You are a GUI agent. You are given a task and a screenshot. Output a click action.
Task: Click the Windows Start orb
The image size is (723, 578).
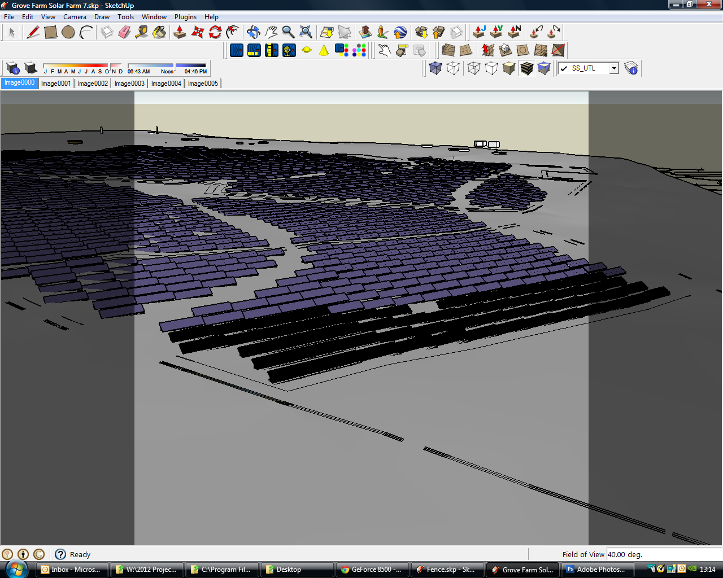pyautogui.click(x=16, y=569)
